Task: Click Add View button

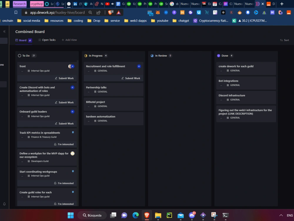Action: (69, 40)
